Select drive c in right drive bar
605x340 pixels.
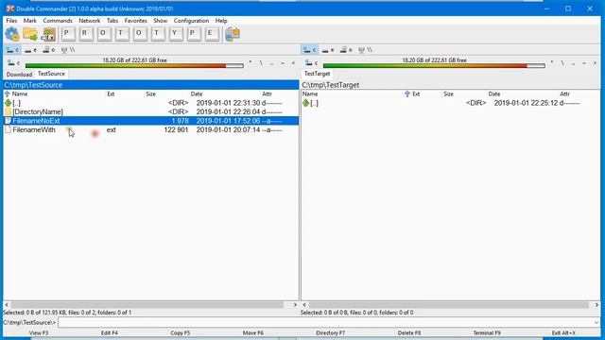coord(310,50)
